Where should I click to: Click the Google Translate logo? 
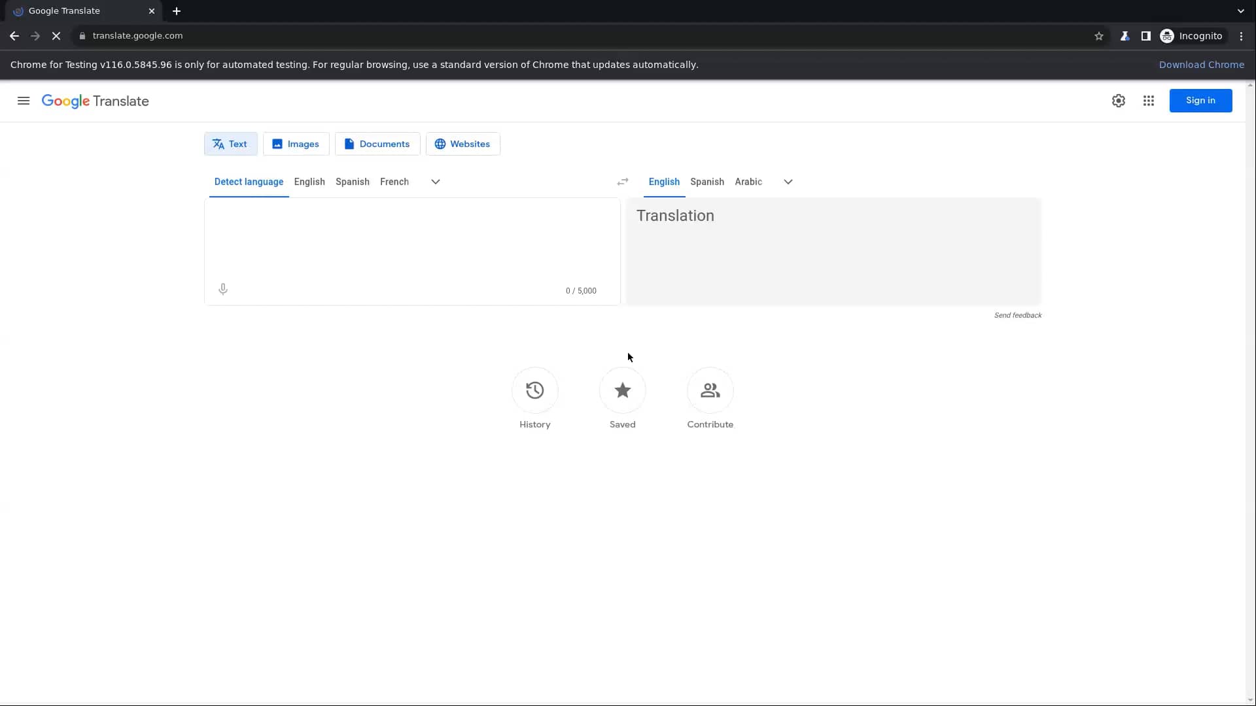[96, 101]
